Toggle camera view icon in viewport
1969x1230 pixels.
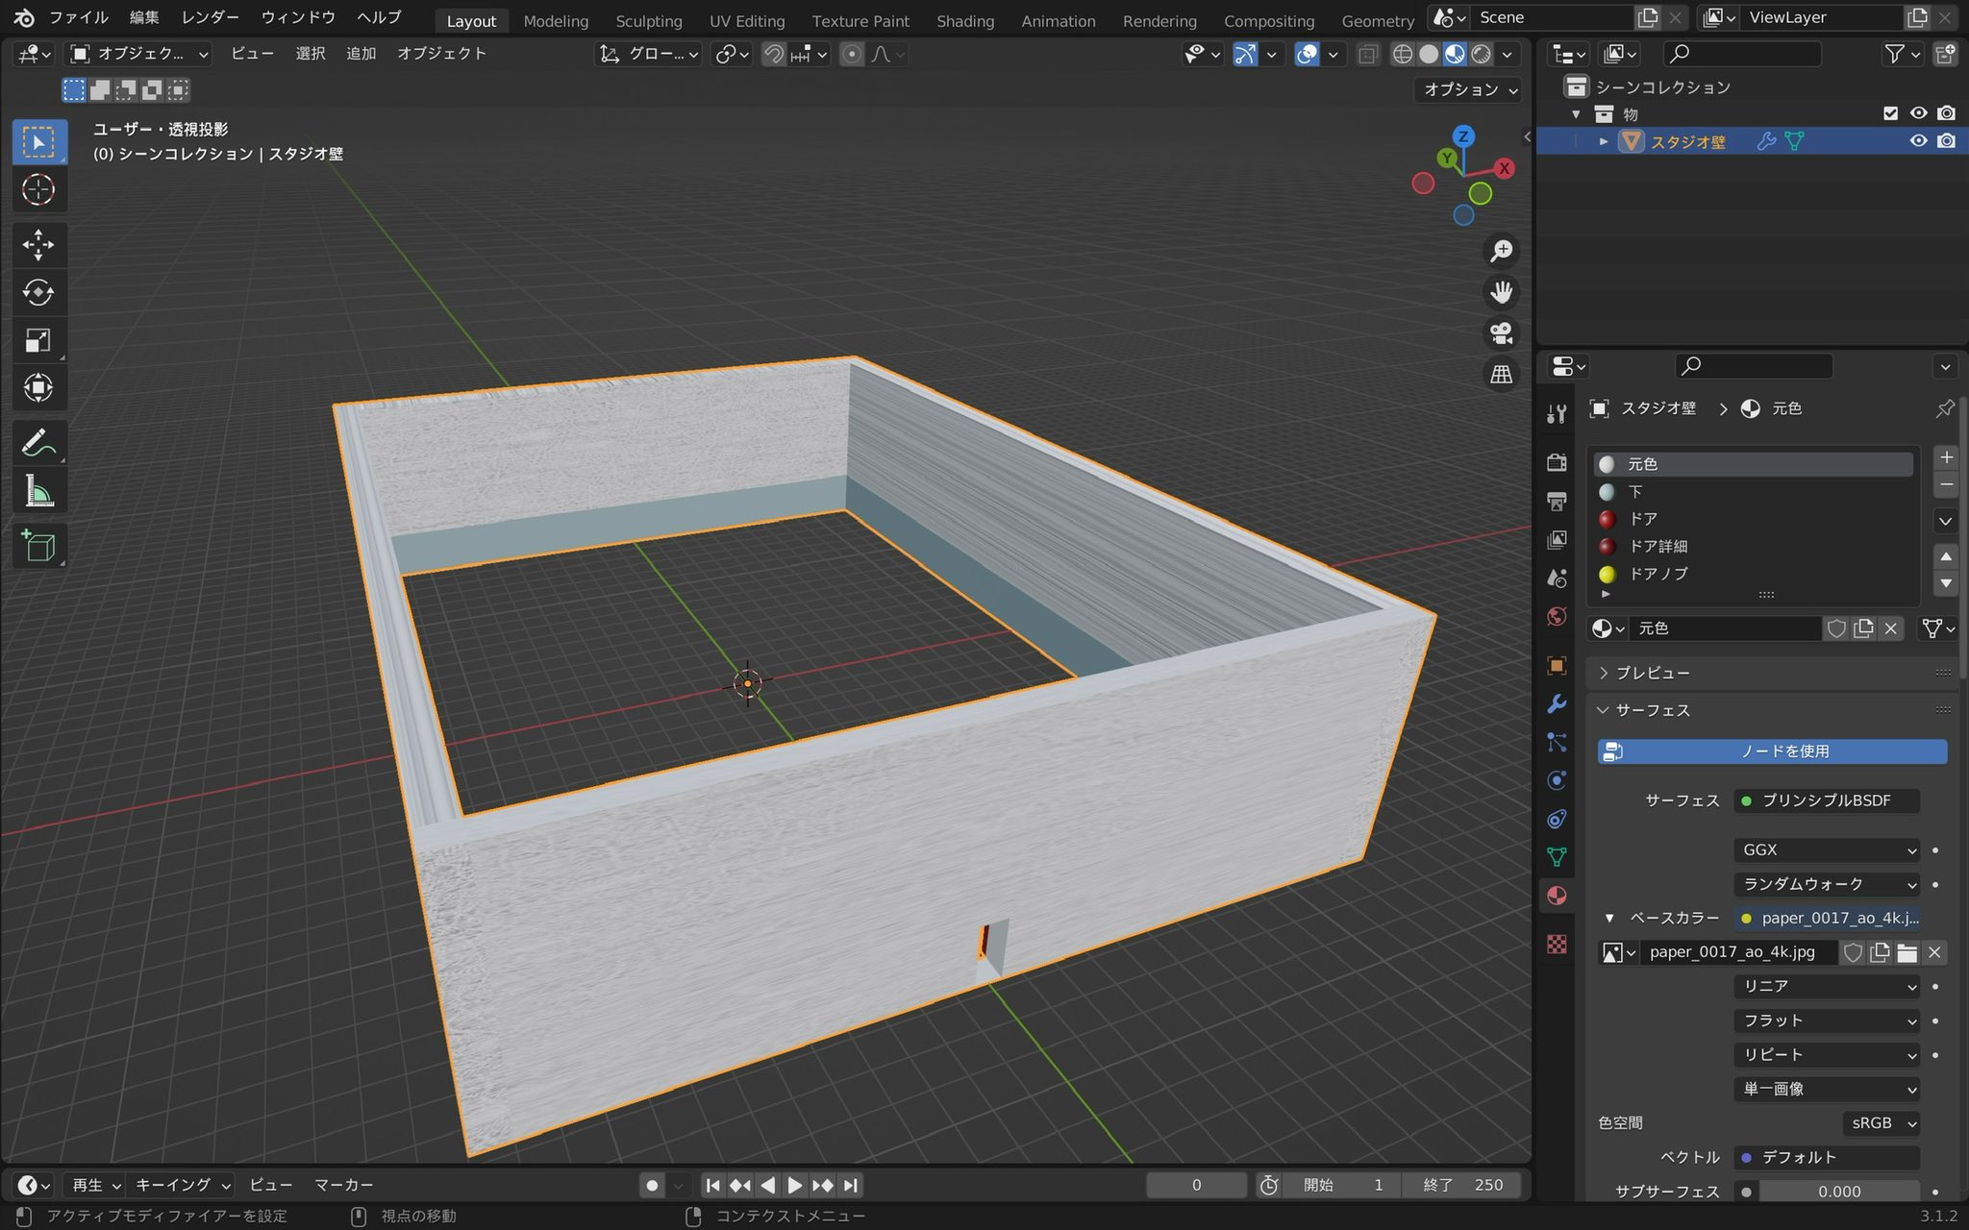pyautogui.click(x=1501, y=333)
